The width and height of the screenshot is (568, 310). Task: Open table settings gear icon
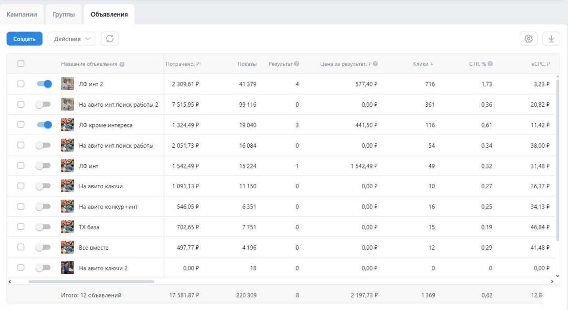(x=528, y=39)
